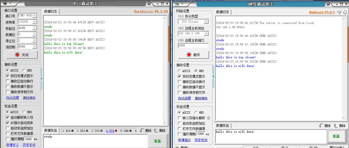Open 历史发送 link in UartAssist
Viewport: 349px width, 148px height.
(x=29, y=145)
